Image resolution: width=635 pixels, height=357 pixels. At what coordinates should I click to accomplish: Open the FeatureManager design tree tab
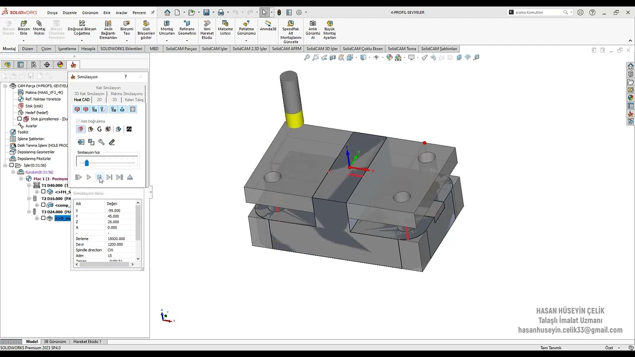click(7, 64)
